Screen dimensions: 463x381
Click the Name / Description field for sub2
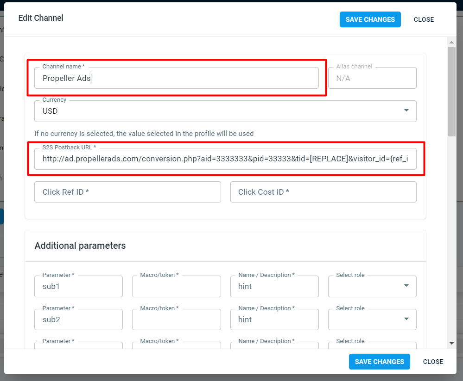click(x=274, y=320)
